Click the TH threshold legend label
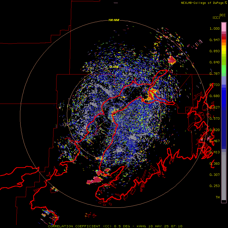This screenshot has height=228, width=228. tap(218, 197)
